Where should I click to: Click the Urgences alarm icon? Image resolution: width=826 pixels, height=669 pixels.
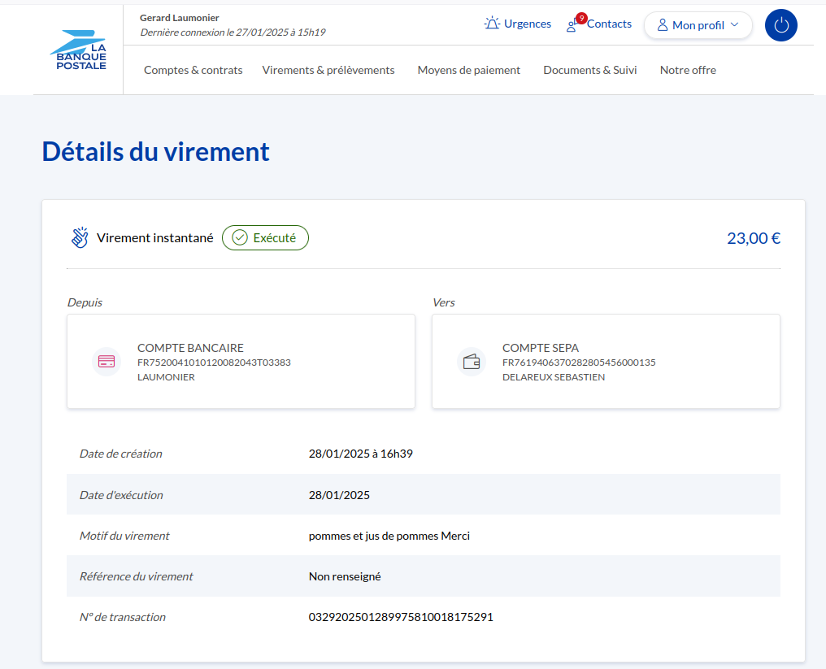pyautogui.click(x=492, y=24)
